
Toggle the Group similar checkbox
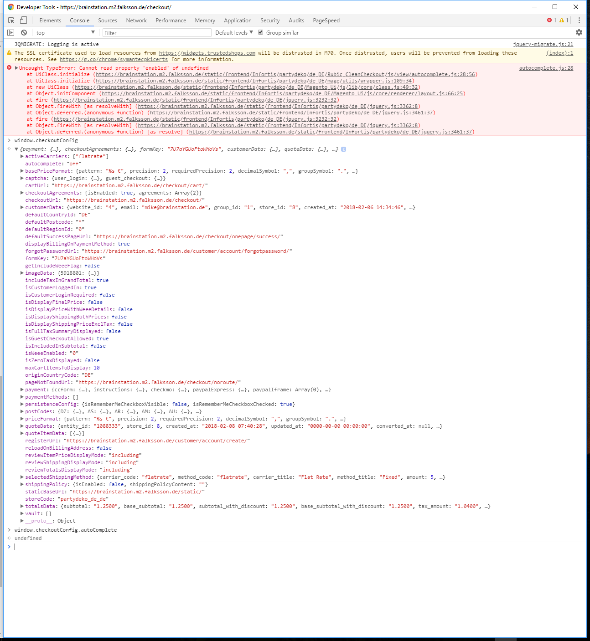(260, 32)
